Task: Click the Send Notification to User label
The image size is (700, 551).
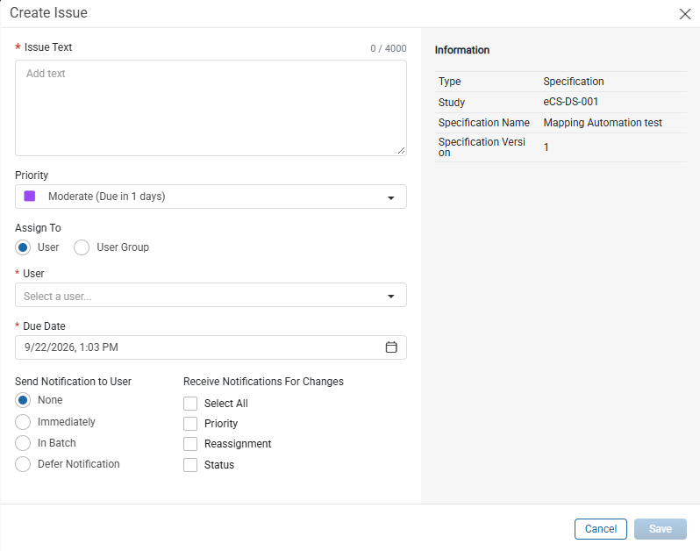Action: click(73, 382)
